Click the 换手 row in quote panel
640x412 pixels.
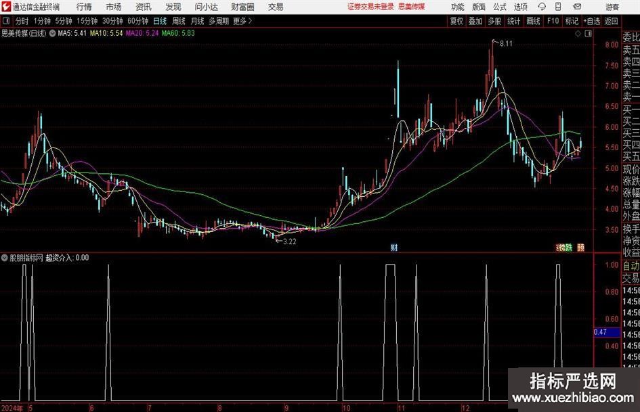coord(631,229)
